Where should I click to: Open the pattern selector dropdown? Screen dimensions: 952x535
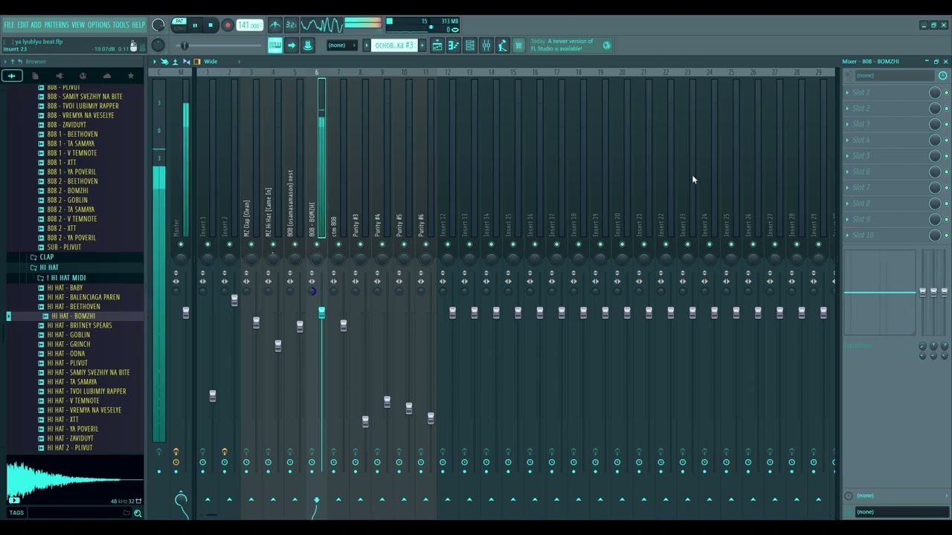pyautogui.click(x=393, y=45)
